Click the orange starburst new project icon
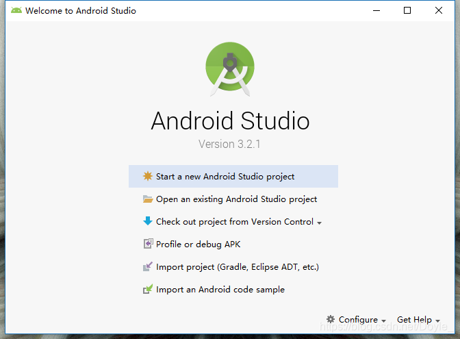 click(x=148, y=176)
